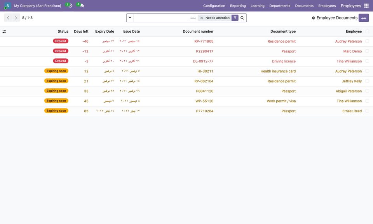Open the Learning menu
373x224 pixels.
[x=257, y=6]
